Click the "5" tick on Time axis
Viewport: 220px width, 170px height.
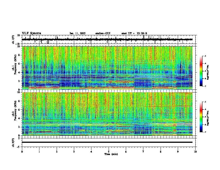(x=109, y=152)
